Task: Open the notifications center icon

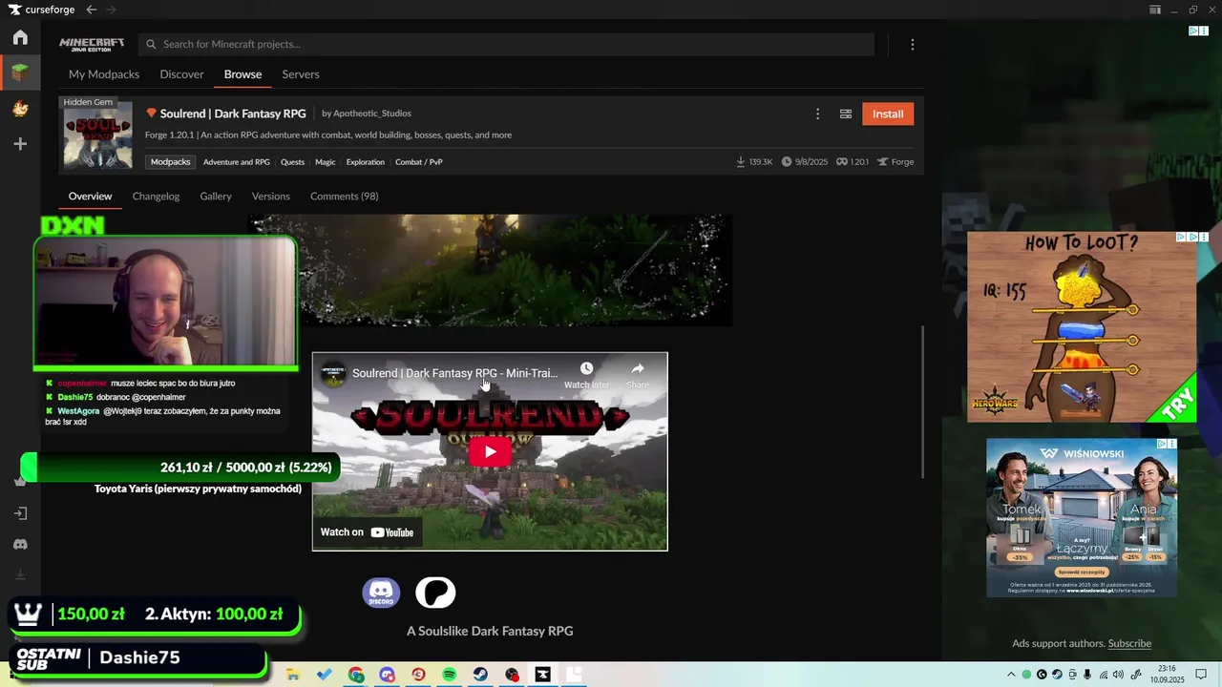Action: [x=1202, y=675]
